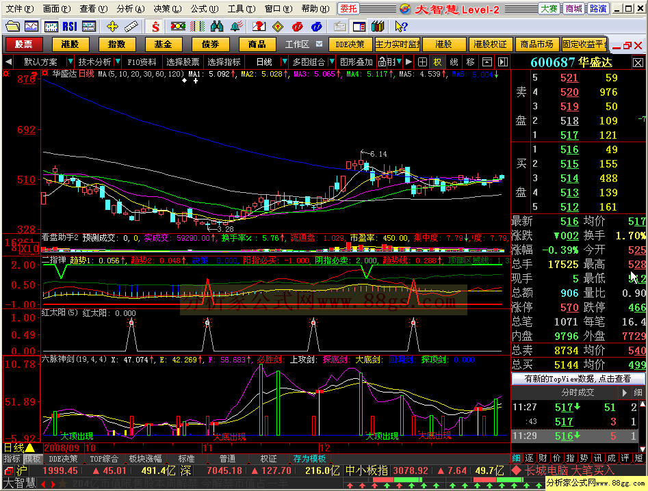Viewport: 648px width, 491px height.
Task: Switch the bottom panel to 模板 mode
Action: coord(32,458)
